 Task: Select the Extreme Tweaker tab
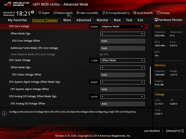(45, 20)
